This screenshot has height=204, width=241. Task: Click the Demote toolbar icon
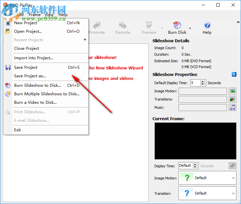pos(123,25)
